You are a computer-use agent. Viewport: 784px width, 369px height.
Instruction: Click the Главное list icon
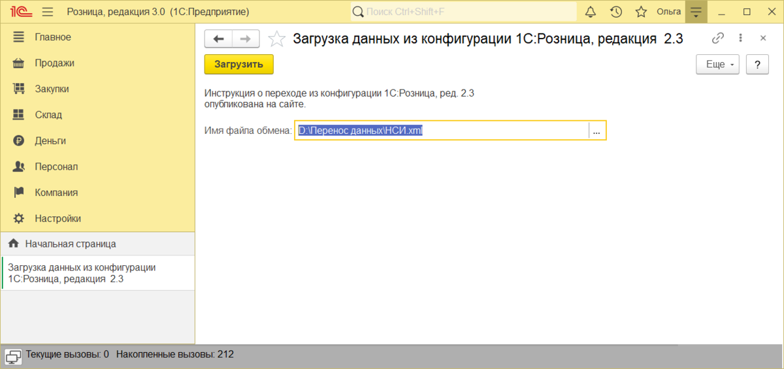(x=19, y=37)
